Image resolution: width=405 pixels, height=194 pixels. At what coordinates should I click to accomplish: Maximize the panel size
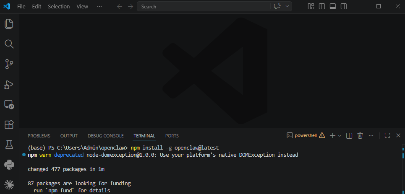click(387, 135)
